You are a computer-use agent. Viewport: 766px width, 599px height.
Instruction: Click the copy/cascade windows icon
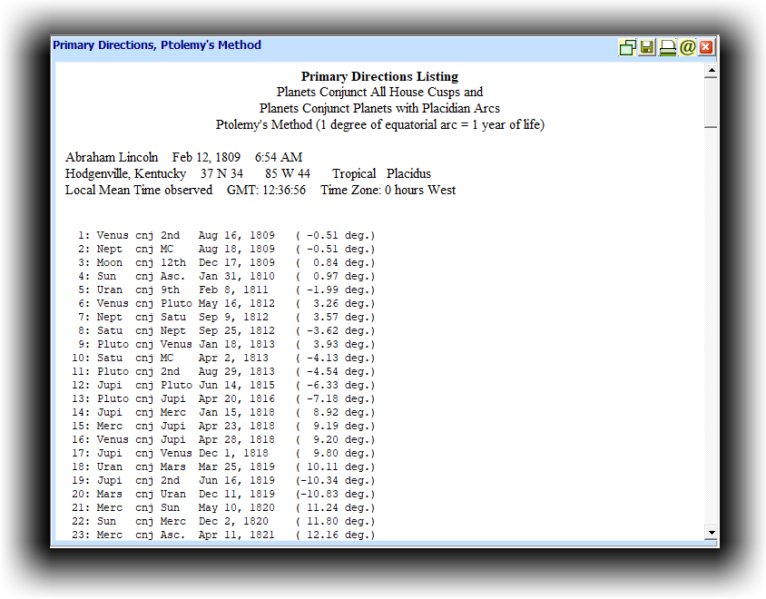tap(627, 47)
